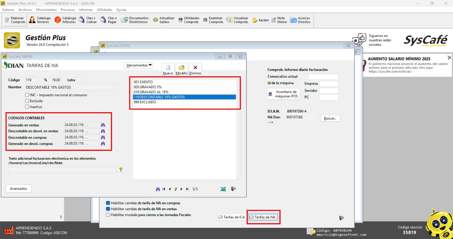
Task: Check the Excluido checkbox
Action: click(27, 101)
